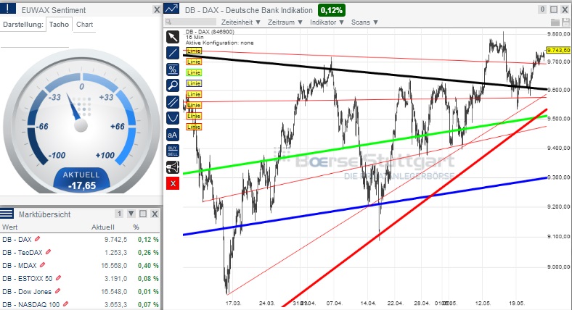Click the 0 counter button in chart header
This screenshot has width=572, height=310.
pos(542,9)
